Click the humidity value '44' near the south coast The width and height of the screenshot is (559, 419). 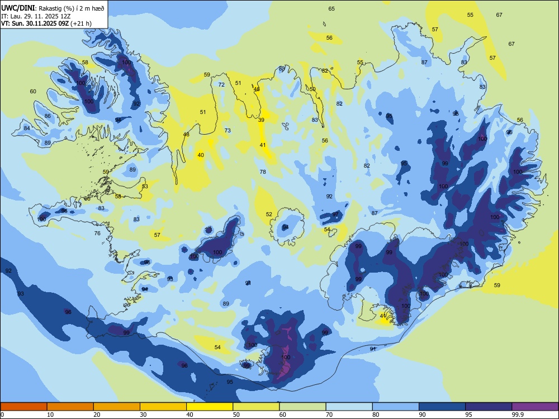pyautogui.click(x=383, y=316)
